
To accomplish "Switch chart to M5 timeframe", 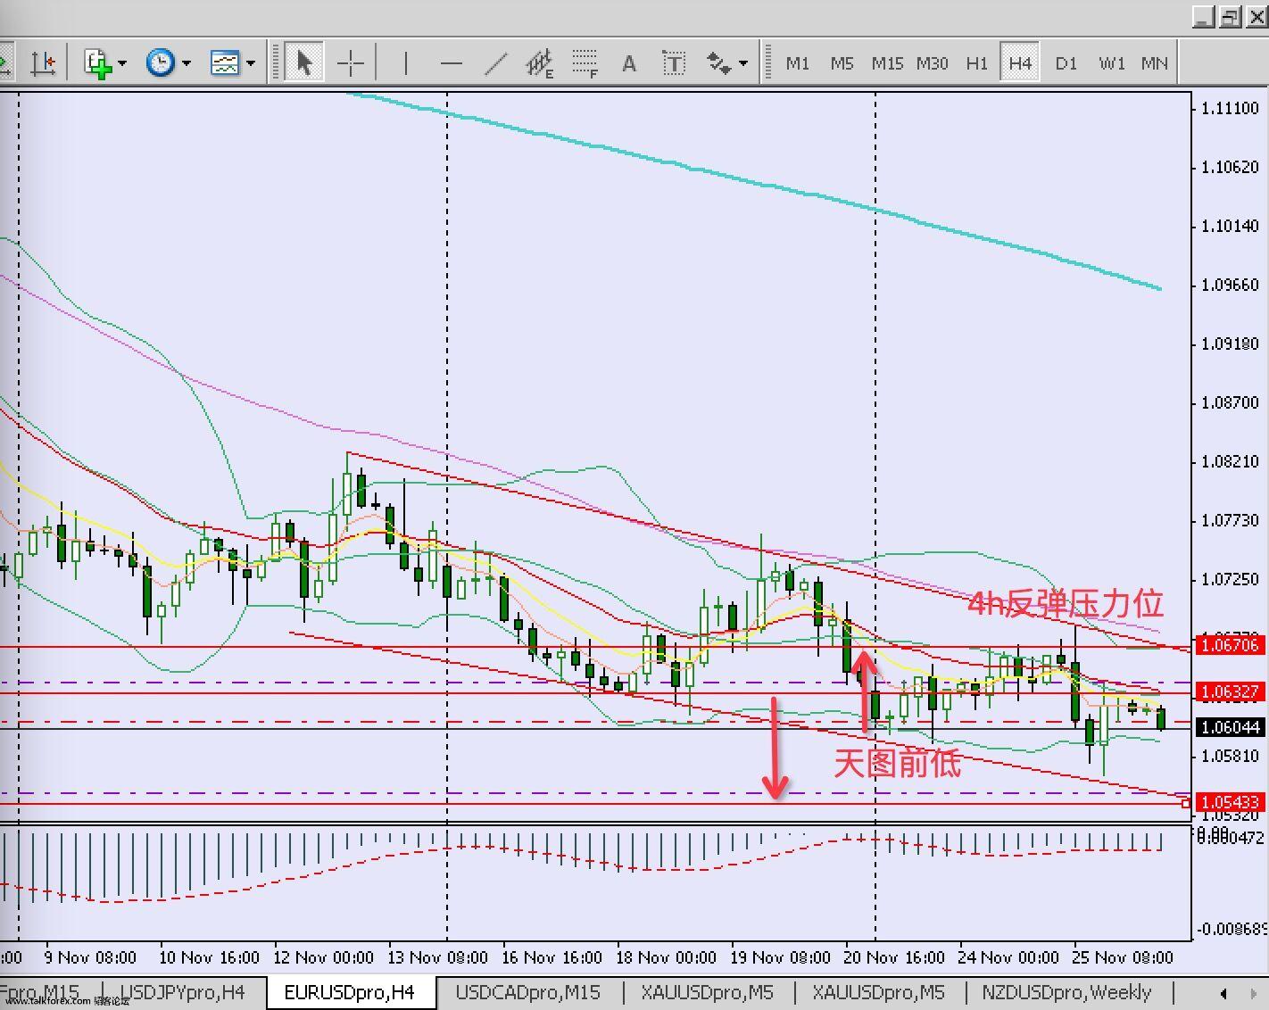I will point(842,63).
